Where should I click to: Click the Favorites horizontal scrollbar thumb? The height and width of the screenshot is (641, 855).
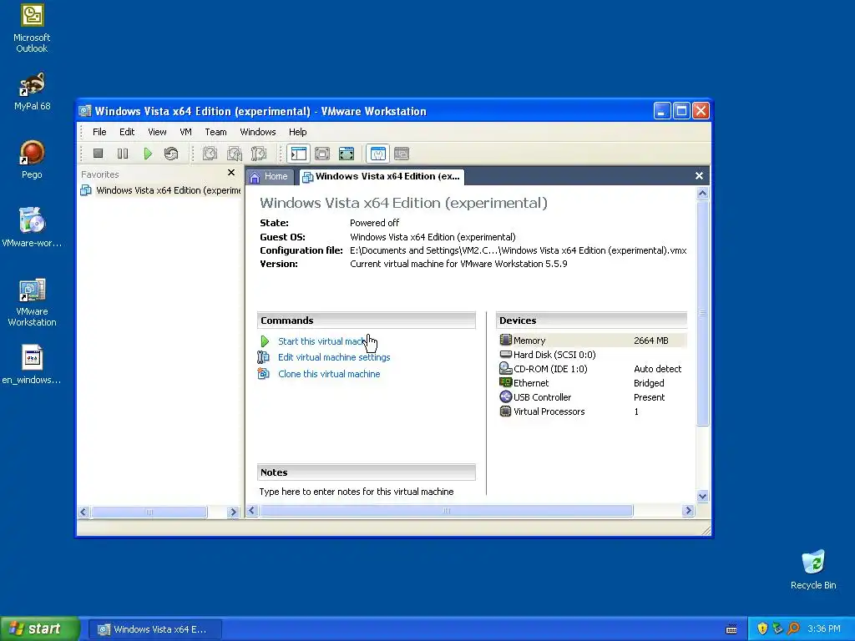coord(149,512)
